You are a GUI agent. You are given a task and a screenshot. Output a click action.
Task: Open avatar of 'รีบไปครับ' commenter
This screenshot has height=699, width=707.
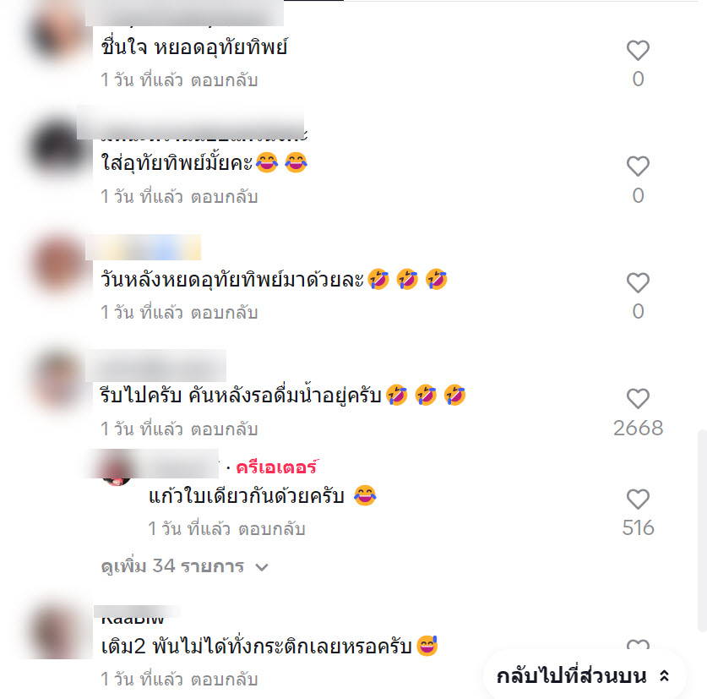pos(57,380)
